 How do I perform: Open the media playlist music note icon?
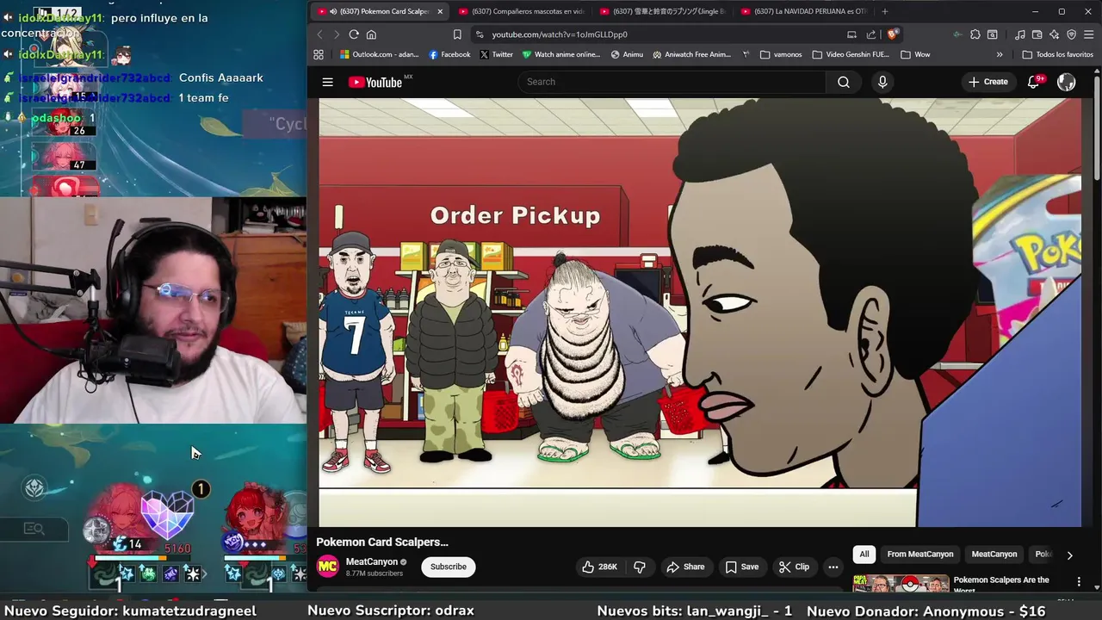[1020, 34]
